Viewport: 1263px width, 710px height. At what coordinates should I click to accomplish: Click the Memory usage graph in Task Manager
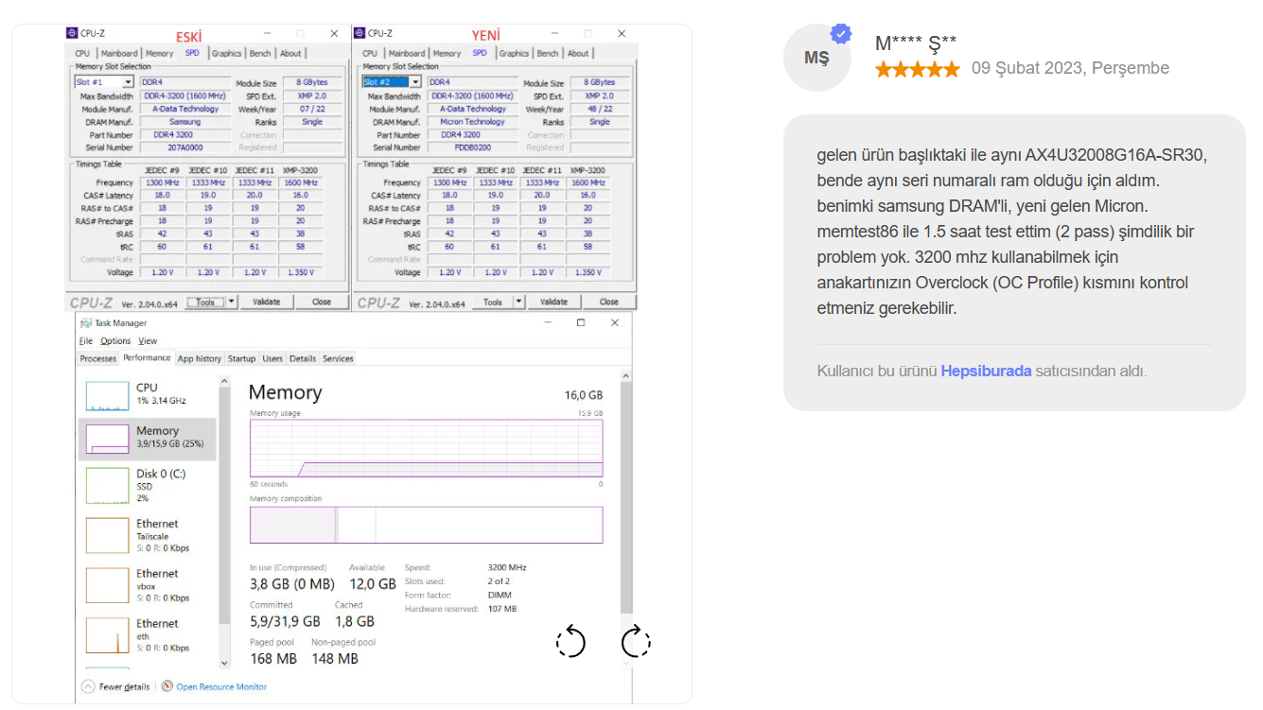point(426,448)
